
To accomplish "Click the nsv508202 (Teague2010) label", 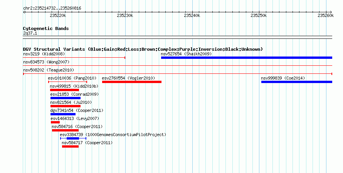I will pos(49,70).
